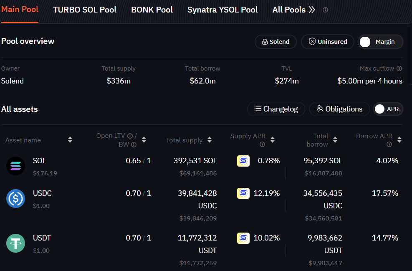The image size is (412, 271).
Task: Click the 95,392 SOL total borrow value
Action: pyautogui.click(x=323, y=161)
